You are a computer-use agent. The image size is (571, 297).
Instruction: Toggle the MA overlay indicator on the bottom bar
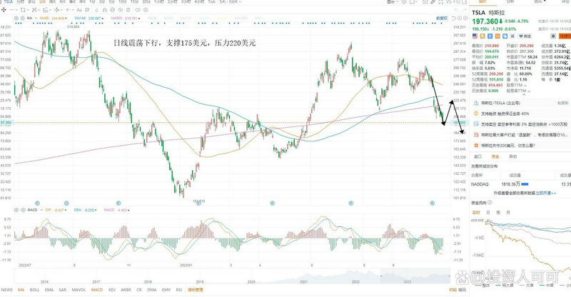20,291
